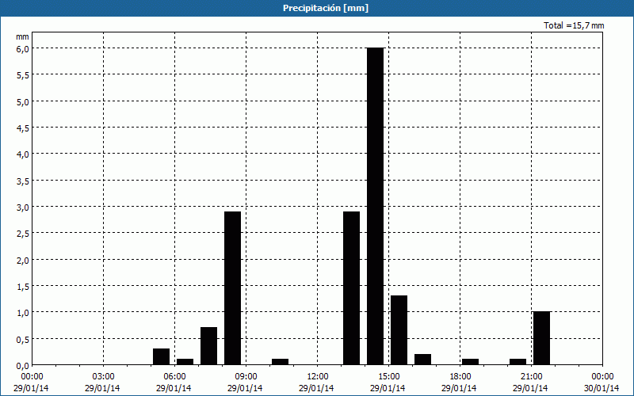634x396 pixels.
Task: Click the Precipitación [mm] chart title
Action: (x=326, y=8)
